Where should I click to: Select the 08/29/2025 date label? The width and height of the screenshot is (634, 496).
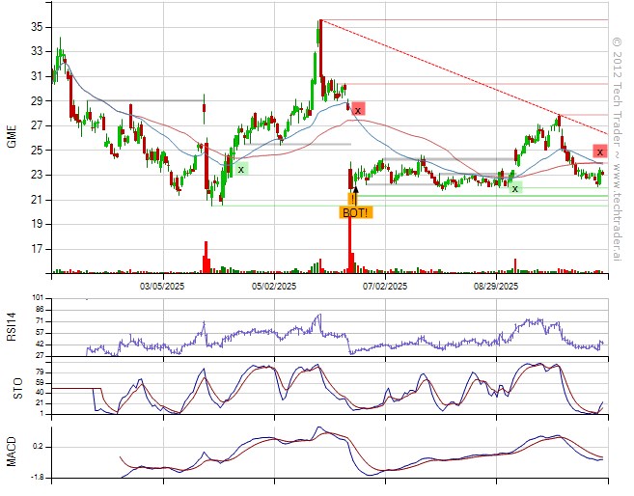(x=496, y=287)
